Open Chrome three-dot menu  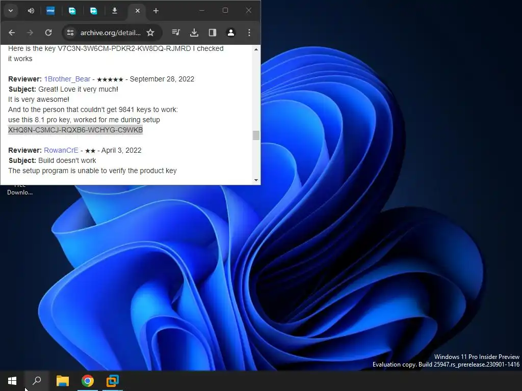249,33
